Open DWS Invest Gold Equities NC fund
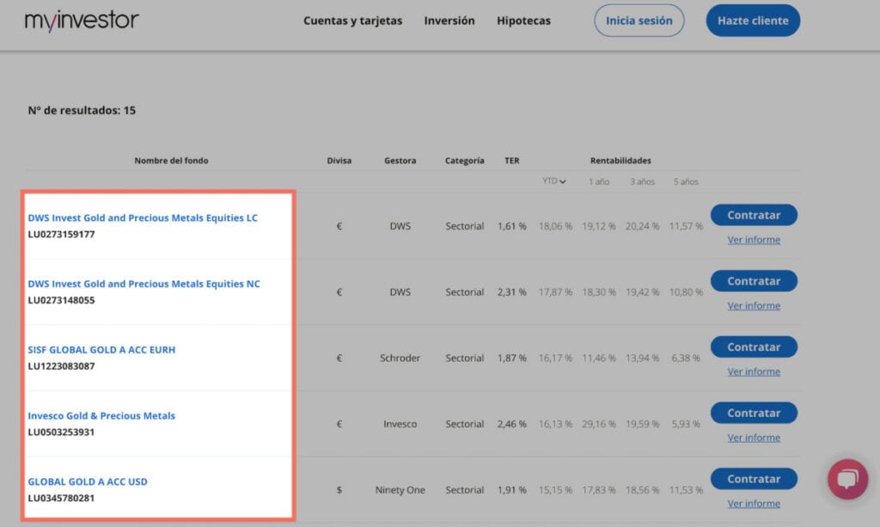 144,284
